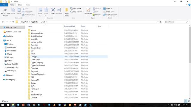Open the New item dropdown
191x107 pixels.
(x=76, y=9)
